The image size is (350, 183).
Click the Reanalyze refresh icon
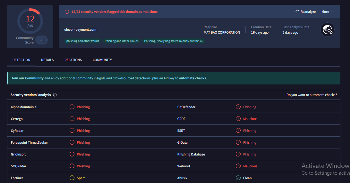click(297, 12)
